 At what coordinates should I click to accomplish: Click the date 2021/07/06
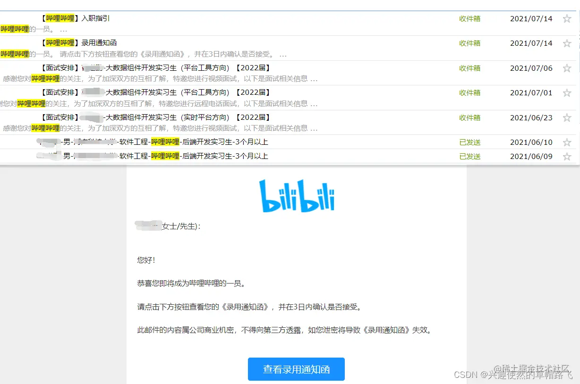coord(531,68)
